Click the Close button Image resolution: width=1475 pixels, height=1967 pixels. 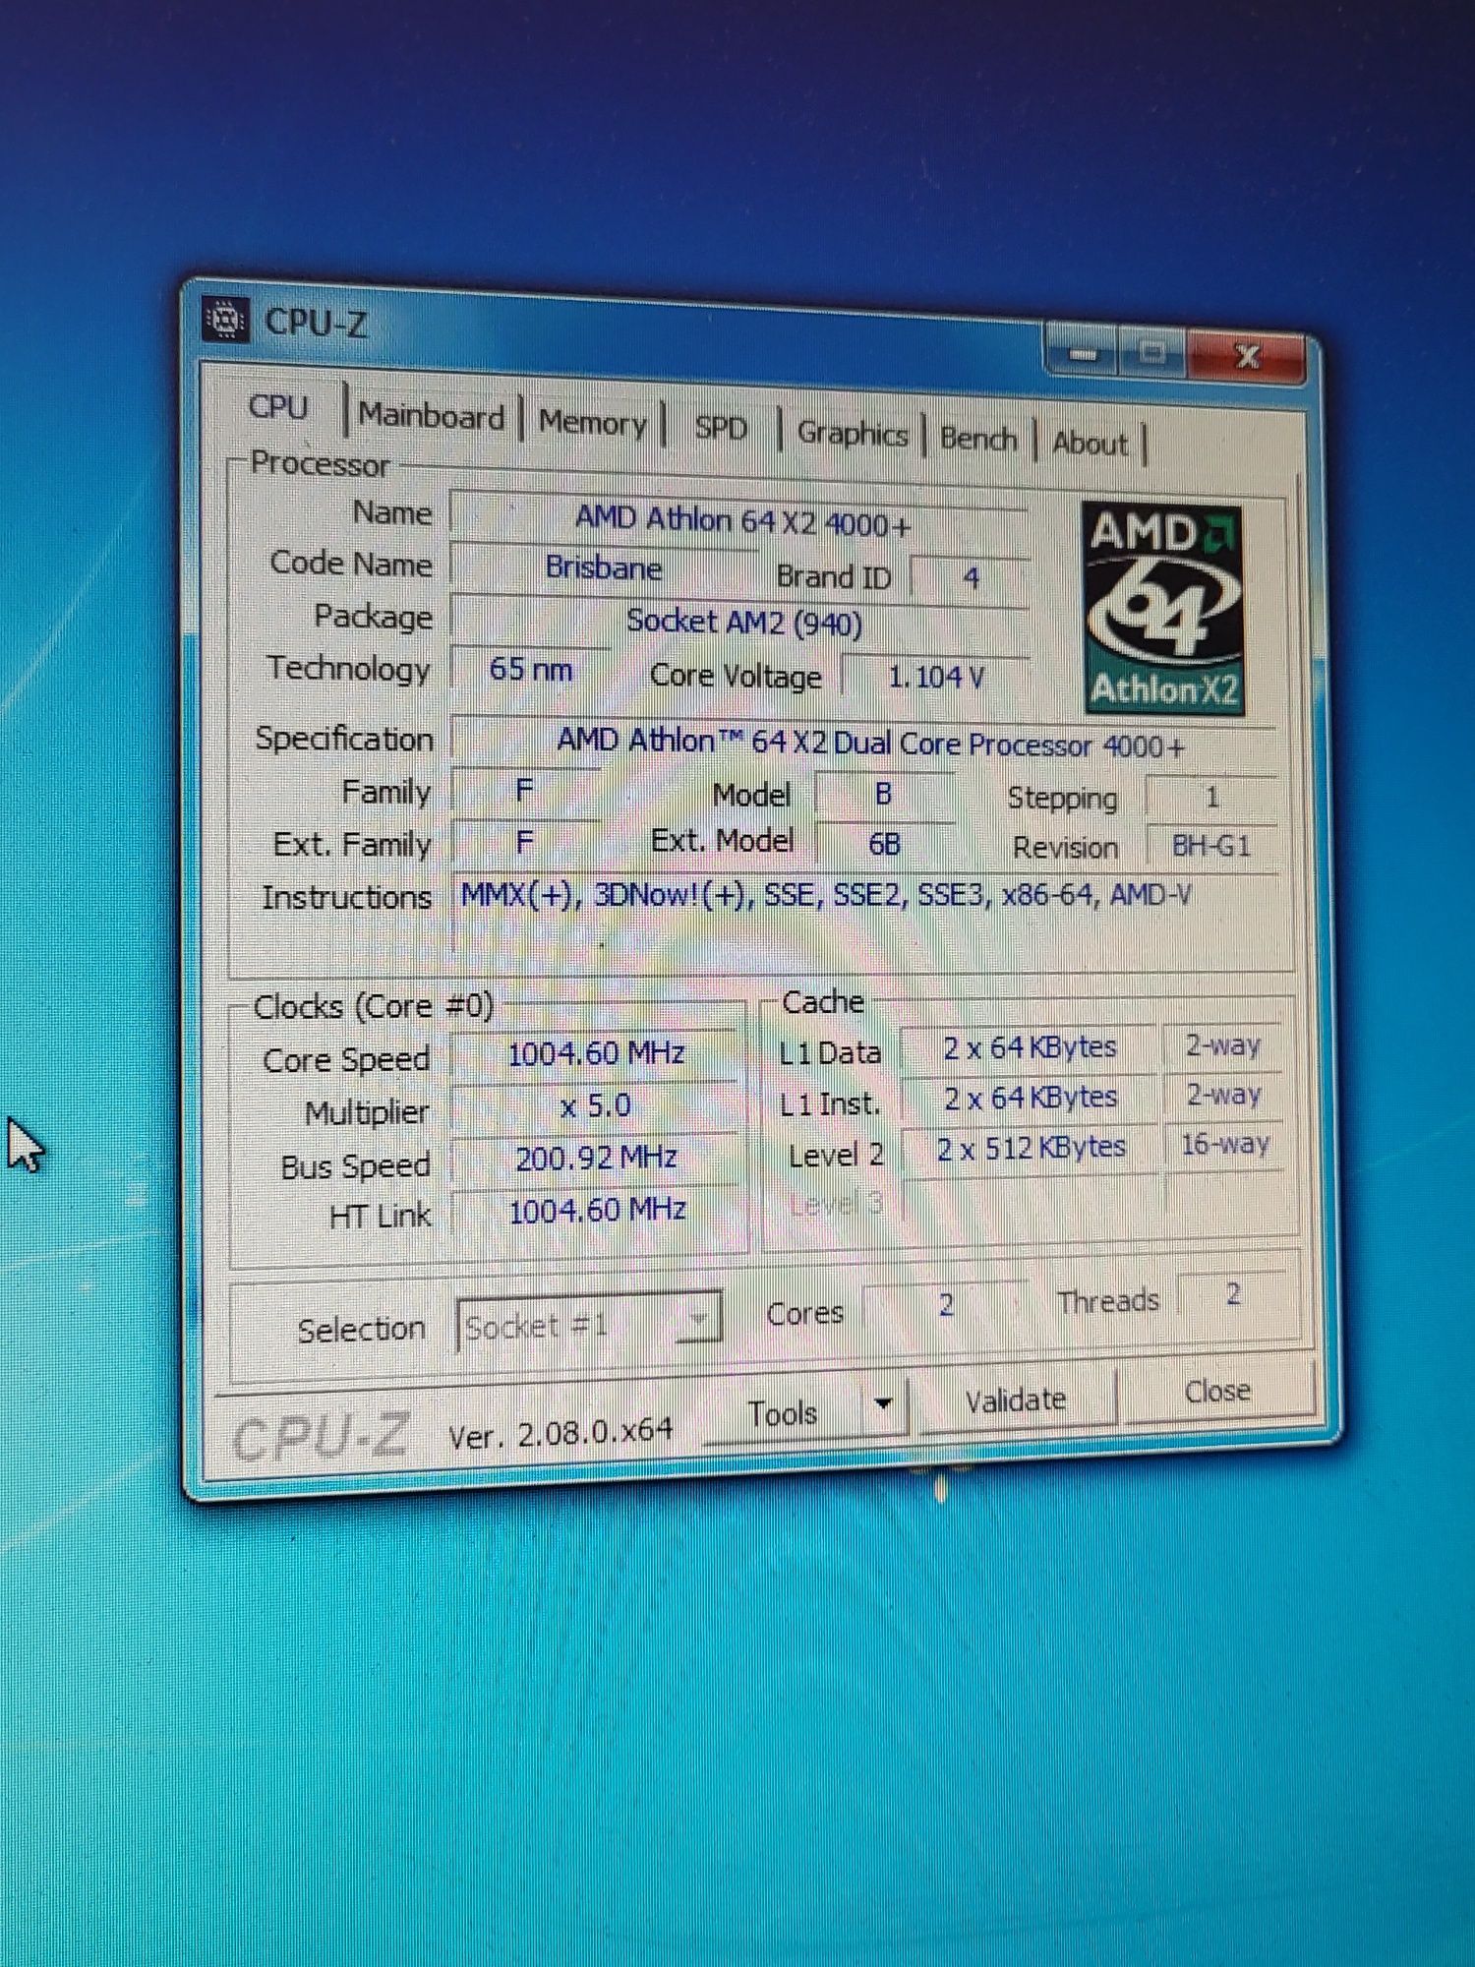(x=1217, y=1391)
